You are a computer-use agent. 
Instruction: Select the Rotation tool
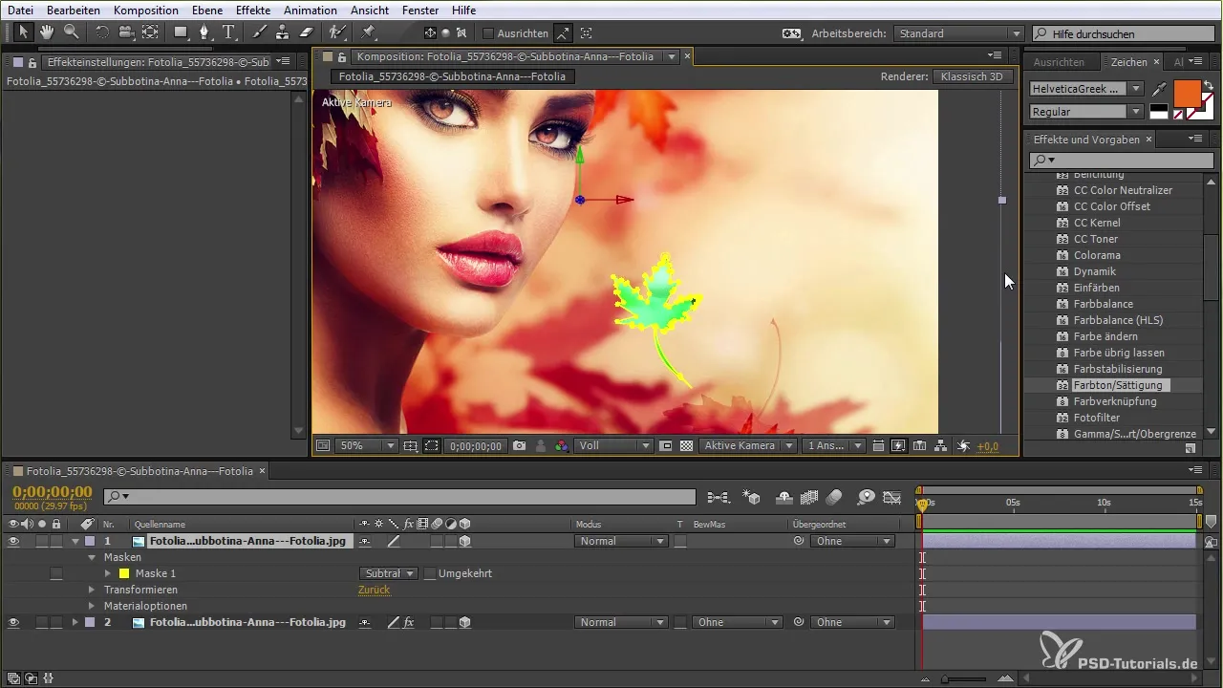[x=102, y=32]
